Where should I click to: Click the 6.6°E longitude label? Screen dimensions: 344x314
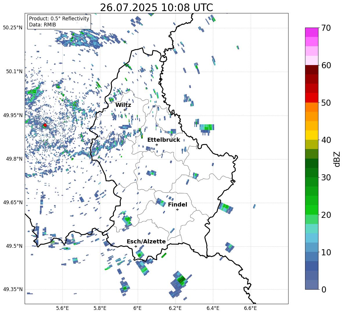click(x=250, y=308)
